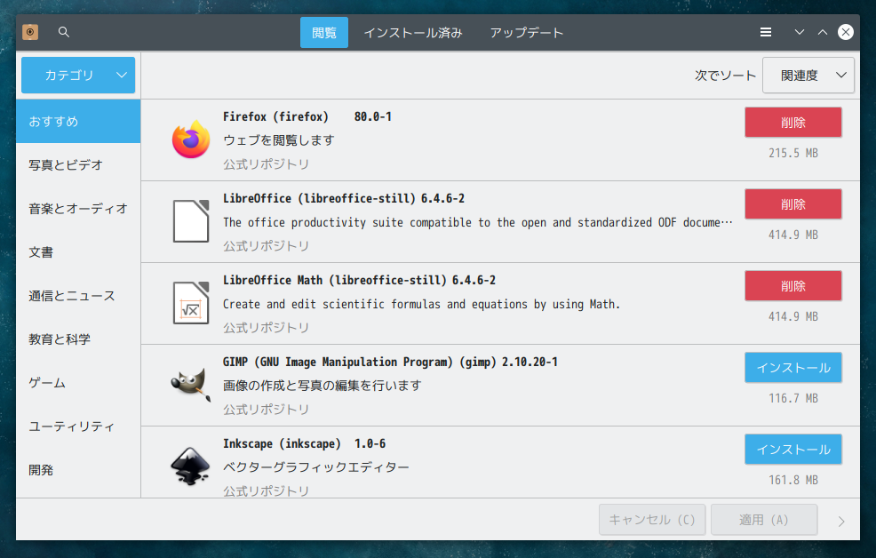Screen dimensions: 876x558
Task: Select the 写真とビデオ category
Action: pos(78,164)
